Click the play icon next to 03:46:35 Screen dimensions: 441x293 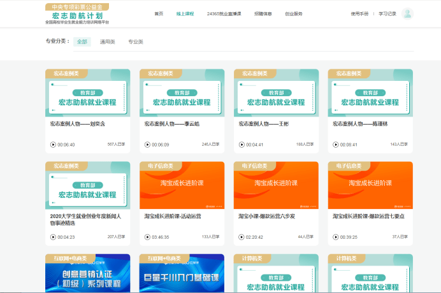(147, 237)
